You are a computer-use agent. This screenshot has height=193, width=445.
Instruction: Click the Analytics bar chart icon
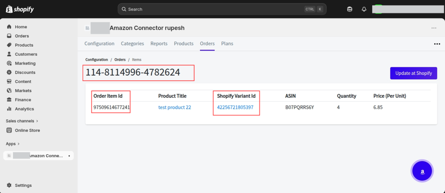click(x=9, y=109)
